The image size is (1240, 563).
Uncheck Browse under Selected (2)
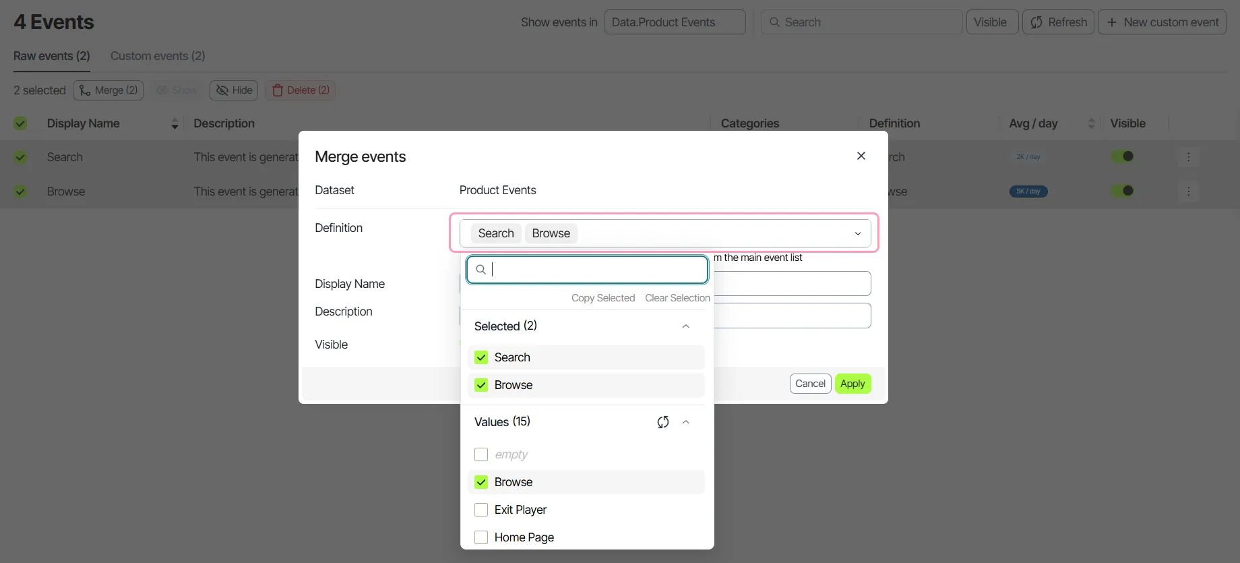tap(481, 385)
